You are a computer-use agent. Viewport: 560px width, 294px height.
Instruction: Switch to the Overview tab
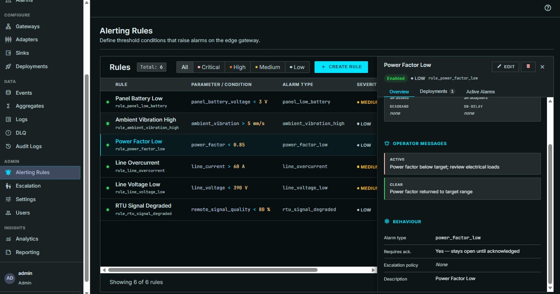[x=399, y=92]
